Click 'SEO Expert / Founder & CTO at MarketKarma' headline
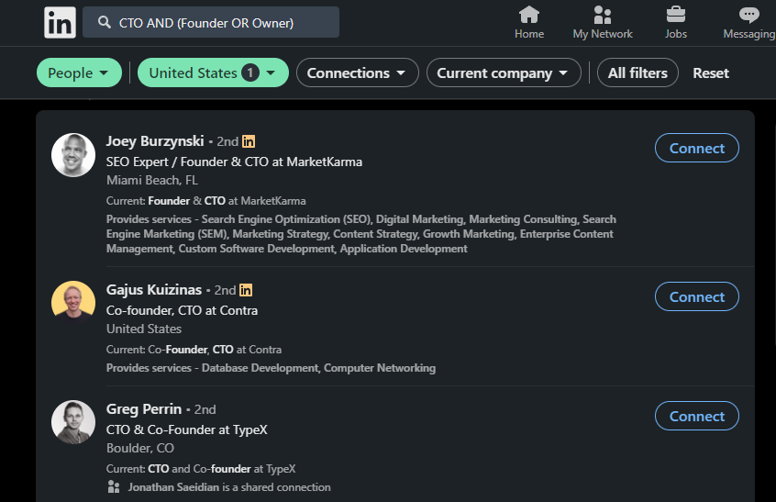776x502 pixels. coord(234,162)
